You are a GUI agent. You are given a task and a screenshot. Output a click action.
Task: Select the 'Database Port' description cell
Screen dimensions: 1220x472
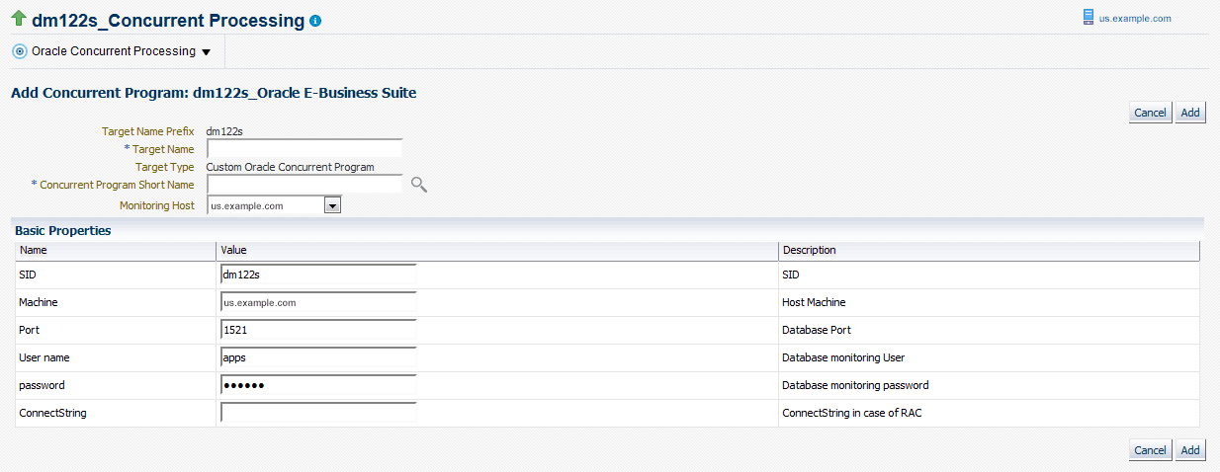(x=990, y=330)
